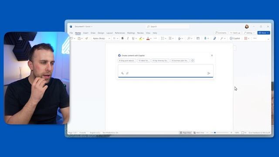Click the paragraph alignment icon
Image resolution: width=279 pixels, height=157 pixels.
[x=170, y=38]
